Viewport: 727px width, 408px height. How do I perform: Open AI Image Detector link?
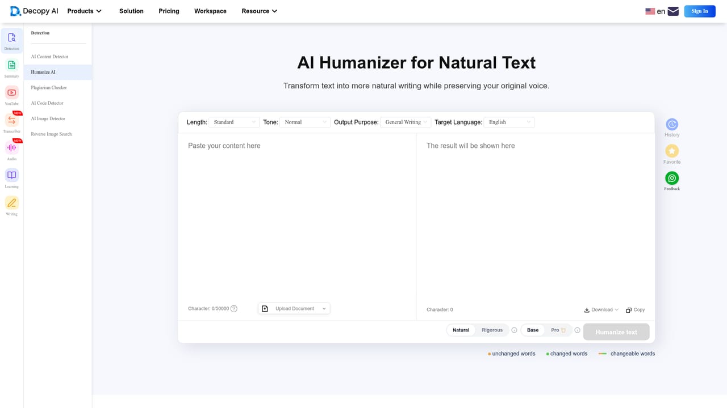pyautogui.click(x=48, y=118)
